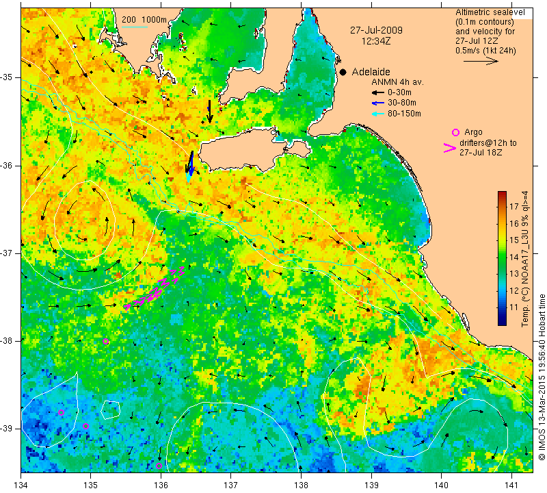Click the green 14 degree colorbar section
Viewport: 547px width, 493px height.
tap(502, 257)
